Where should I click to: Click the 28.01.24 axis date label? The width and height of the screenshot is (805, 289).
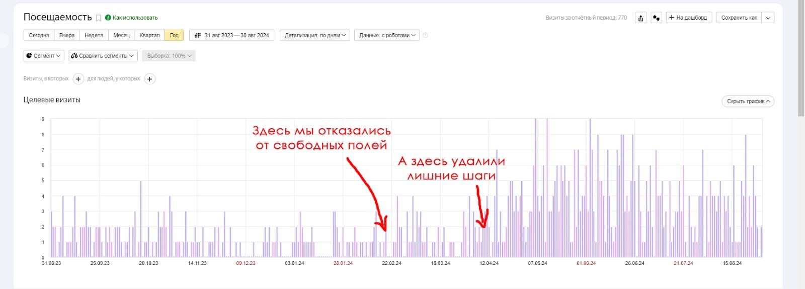(x=343, y=263)
